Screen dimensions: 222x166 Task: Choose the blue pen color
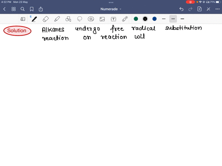[x=154, y=19]
